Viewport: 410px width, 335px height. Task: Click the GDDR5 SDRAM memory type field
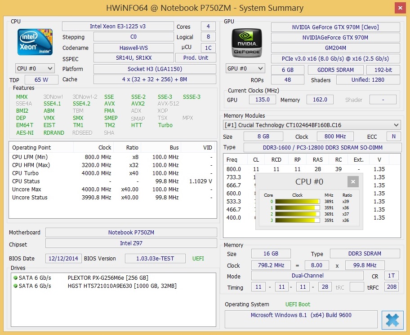point(336,70)
